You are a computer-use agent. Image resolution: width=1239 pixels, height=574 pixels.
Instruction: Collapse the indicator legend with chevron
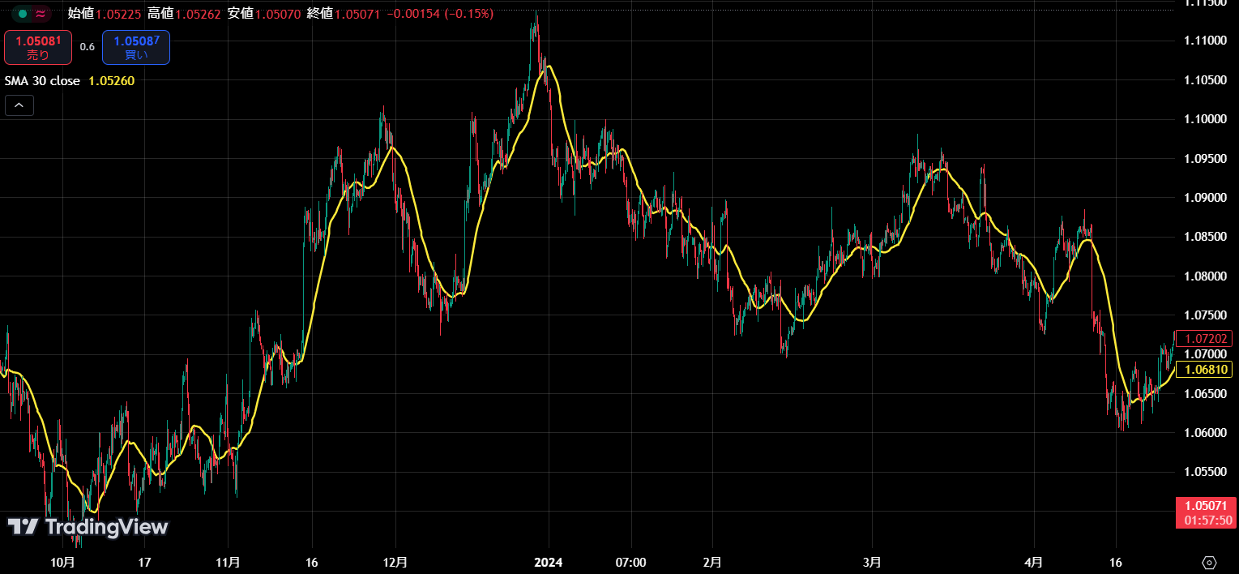19,105
